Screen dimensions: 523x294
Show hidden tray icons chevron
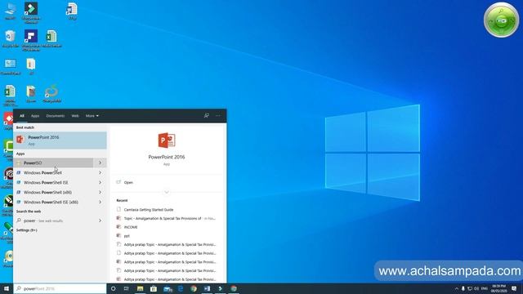click(456, 288)
